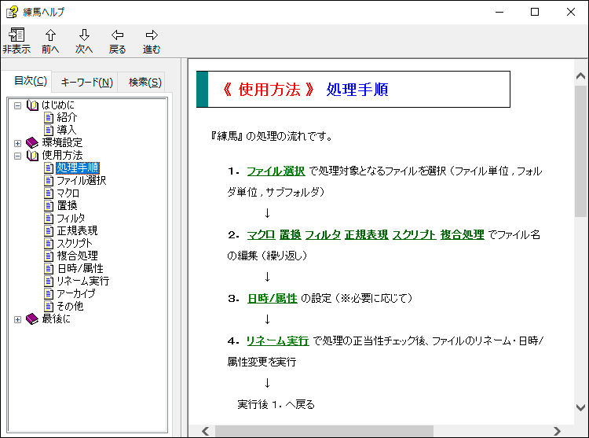Click the page icon beside スクリプト in tree
Screen dimensions: 589x438
[x=49, y=243]
